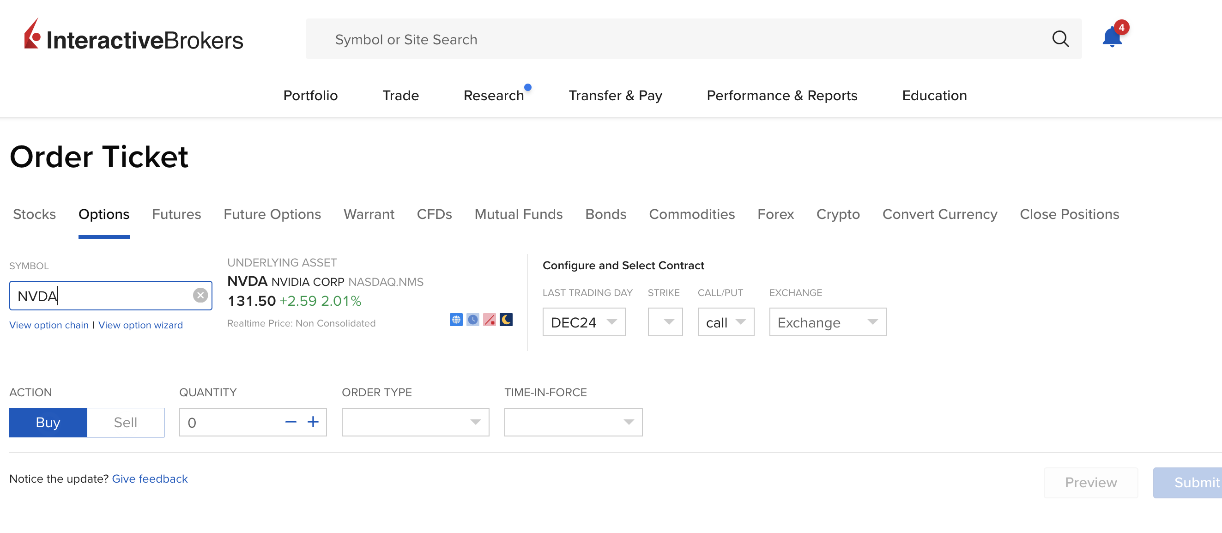Click the clock icon near NVDA quote
Screen dimensions: 1222x533
pos(472,320)
